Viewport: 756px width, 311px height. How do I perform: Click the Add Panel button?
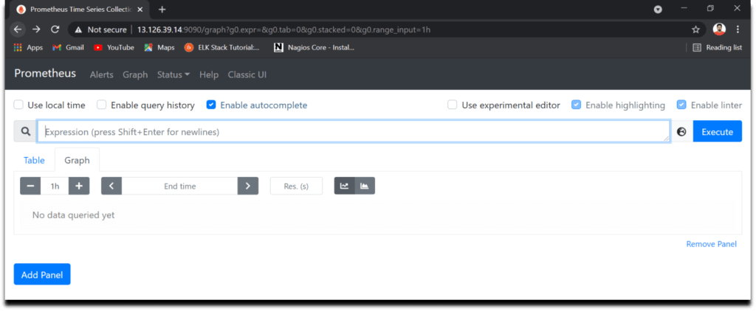42,274
